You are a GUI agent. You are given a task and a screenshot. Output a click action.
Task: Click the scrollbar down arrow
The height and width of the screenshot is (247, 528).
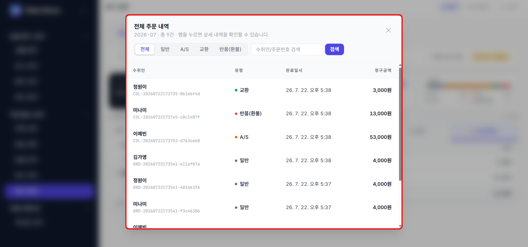pos(400,226)
